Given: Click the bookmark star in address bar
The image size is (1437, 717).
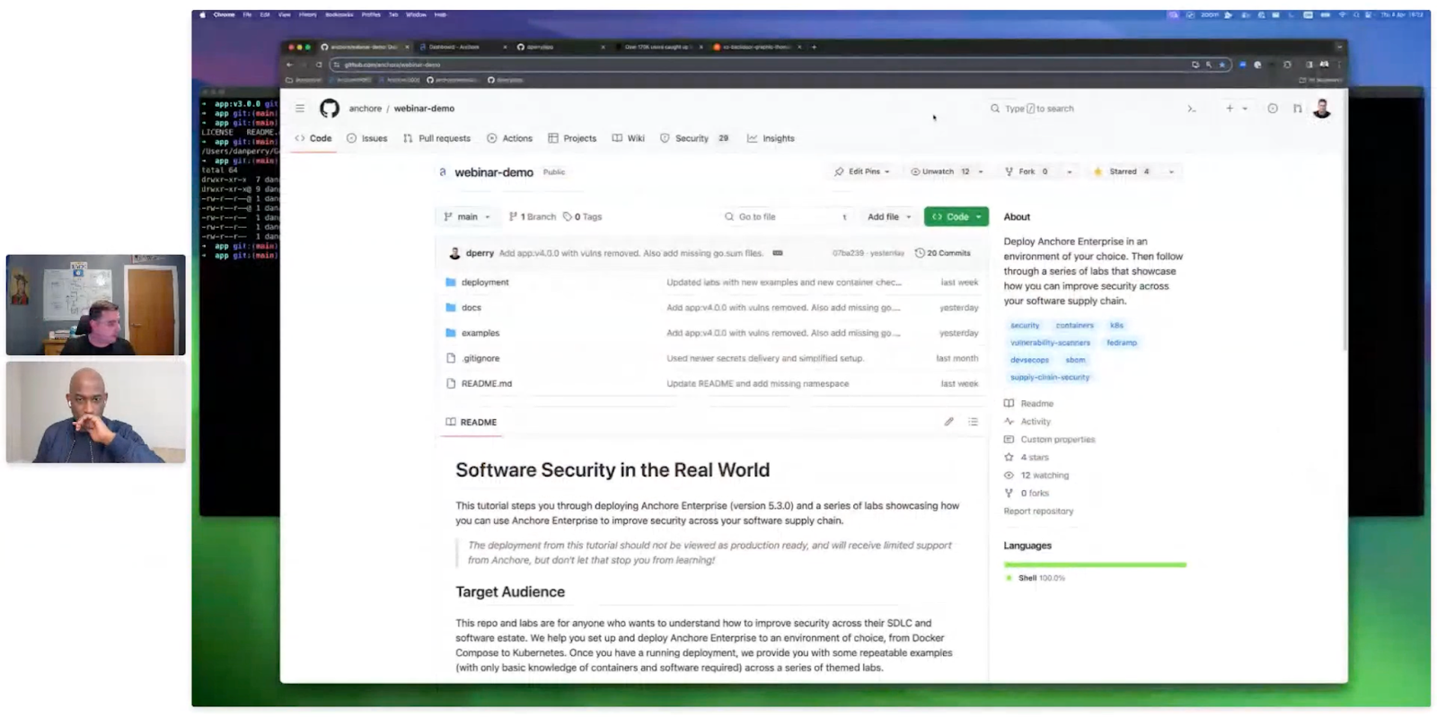Looking at the screenshot, I should [x=1221, y=65].
